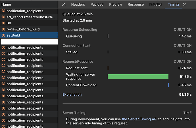Select the setBuild request row

coord(29,35)
